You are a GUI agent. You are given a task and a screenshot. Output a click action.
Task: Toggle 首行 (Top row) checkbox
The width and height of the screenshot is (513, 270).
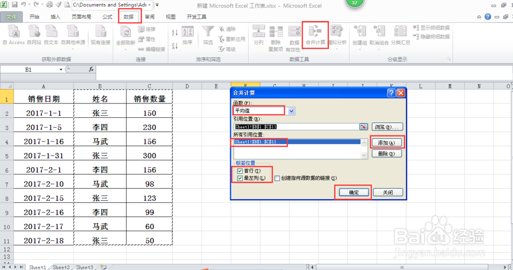[x=240, y=171]
